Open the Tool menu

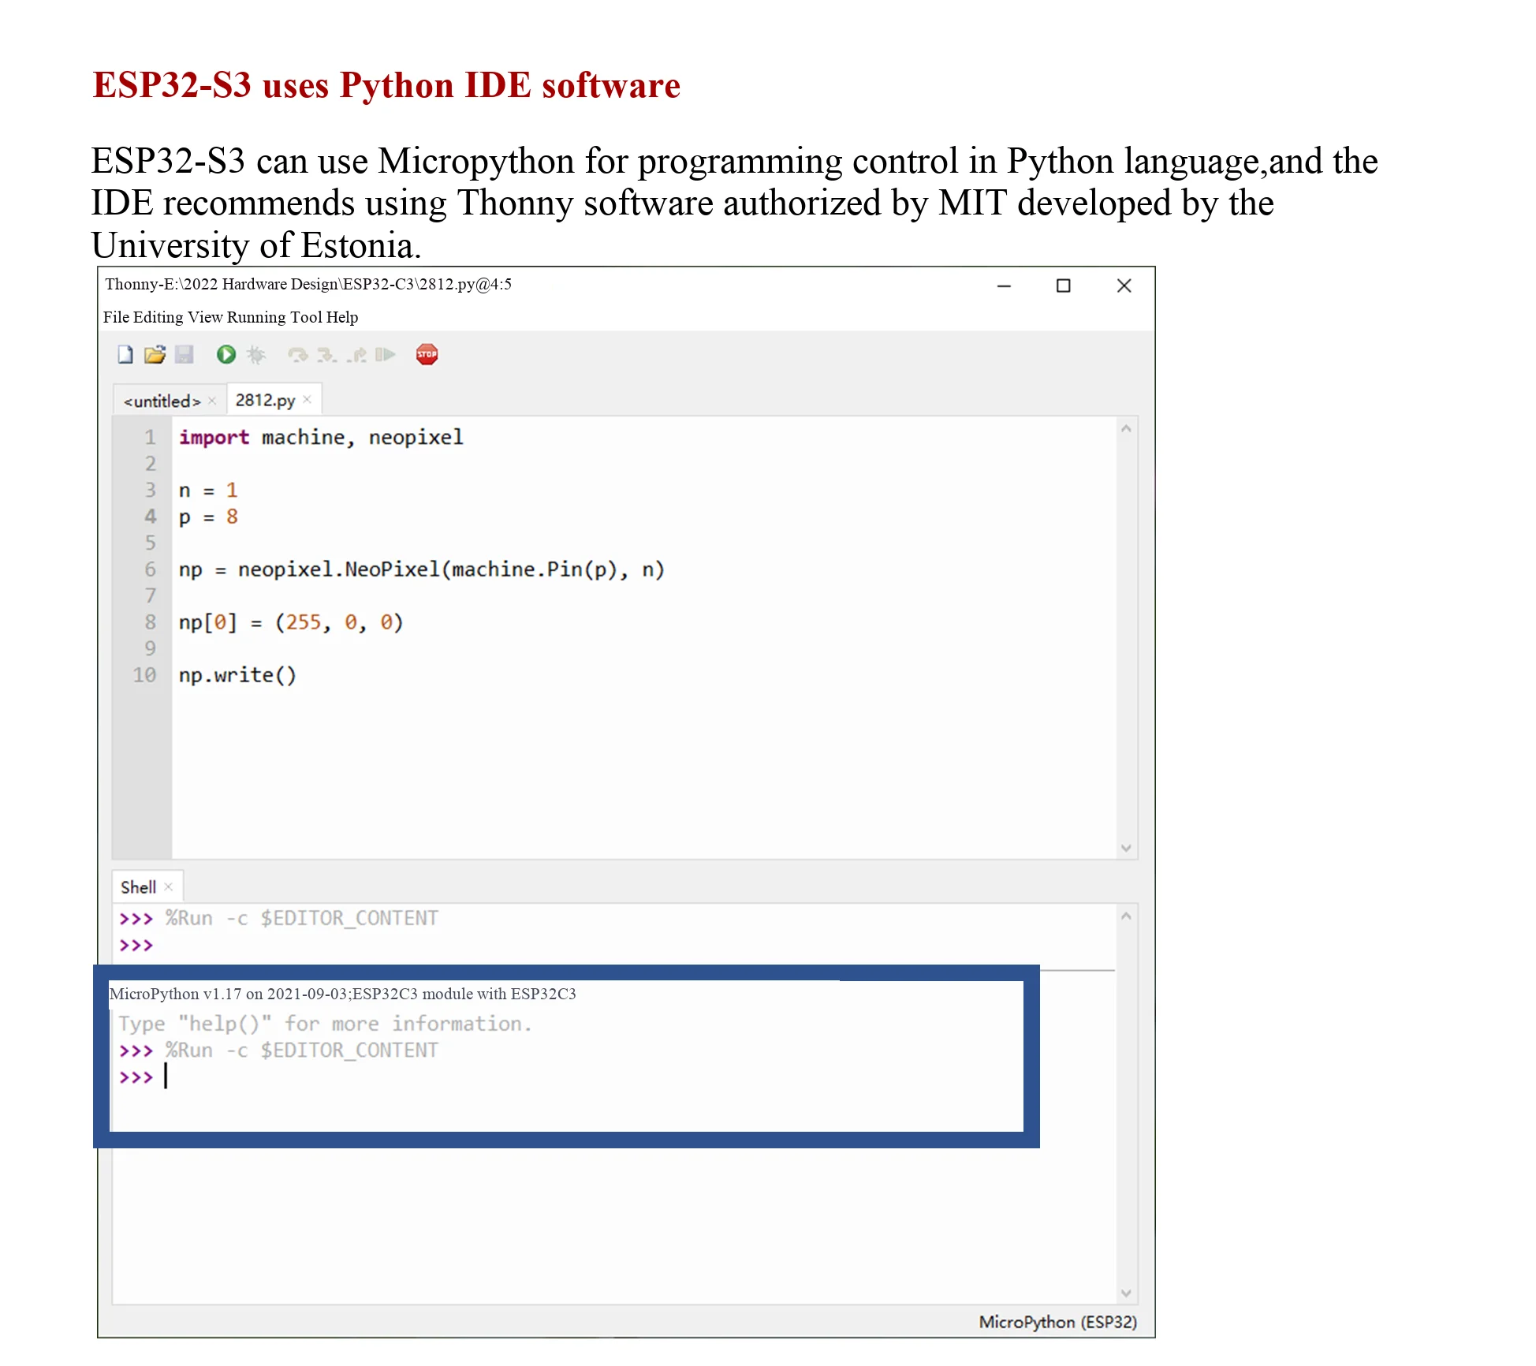[306, 317]
